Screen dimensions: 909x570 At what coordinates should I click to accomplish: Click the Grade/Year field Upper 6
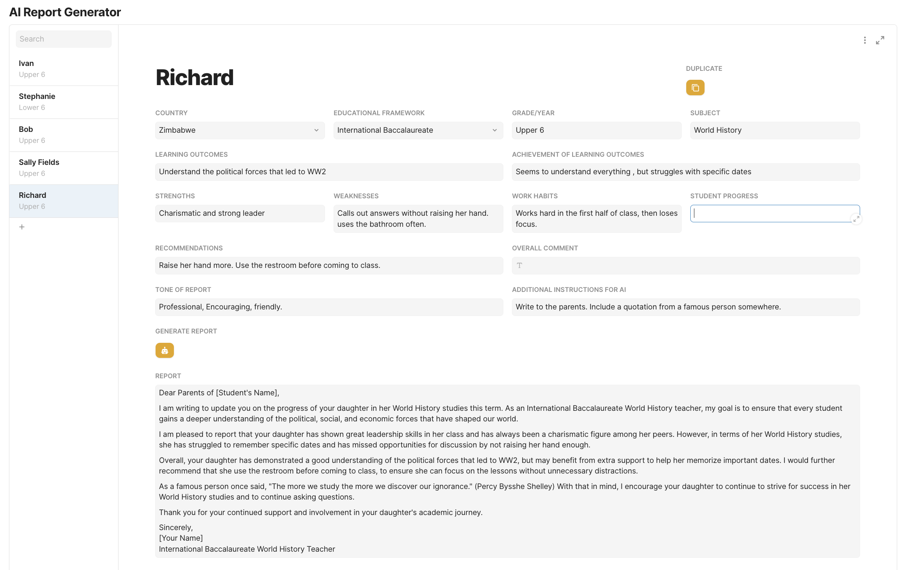tap(596, 130)
